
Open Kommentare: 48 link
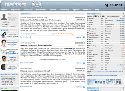[x=26, y=87]
